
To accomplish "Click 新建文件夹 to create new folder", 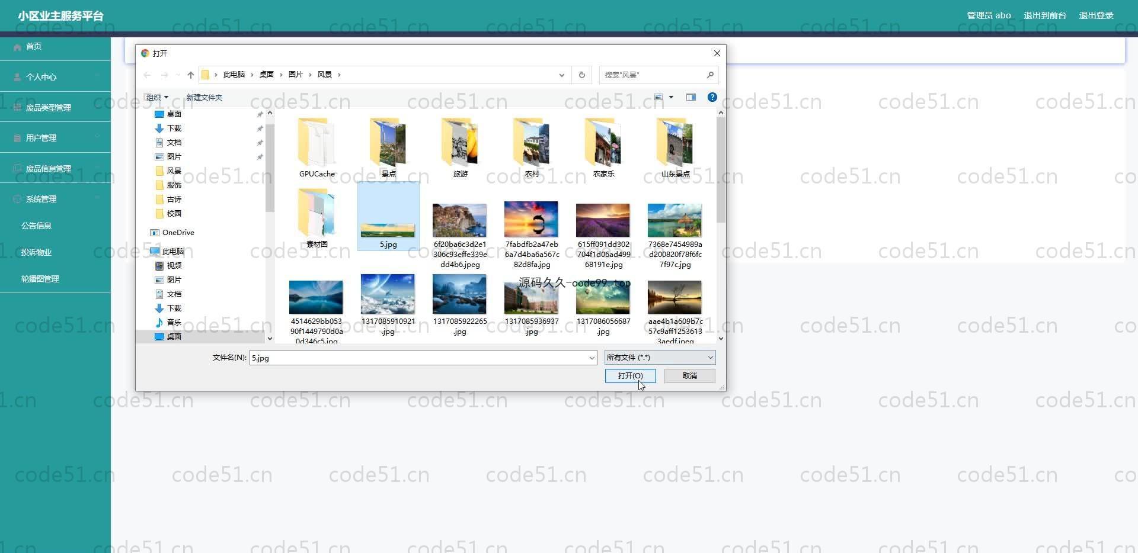I will coord(204,97).
